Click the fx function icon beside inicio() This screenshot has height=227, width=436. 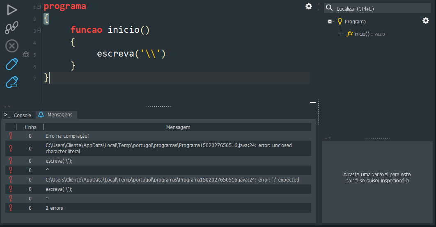350,34
